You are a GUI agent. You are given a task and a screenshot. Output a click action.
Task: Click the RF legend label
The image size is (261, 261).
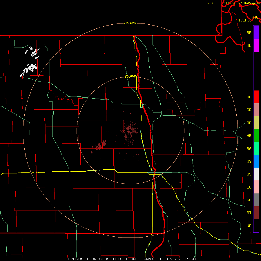pos(249,32)
